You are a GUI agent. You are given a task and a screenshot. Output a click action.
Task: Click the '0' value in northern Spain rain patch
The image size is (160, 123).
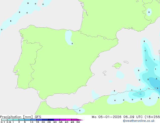(x=72, y=43)
